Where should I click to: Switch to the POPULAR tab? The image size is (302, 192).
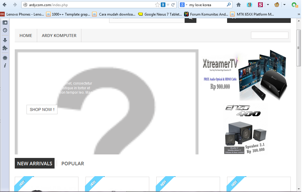coord(73,164)
